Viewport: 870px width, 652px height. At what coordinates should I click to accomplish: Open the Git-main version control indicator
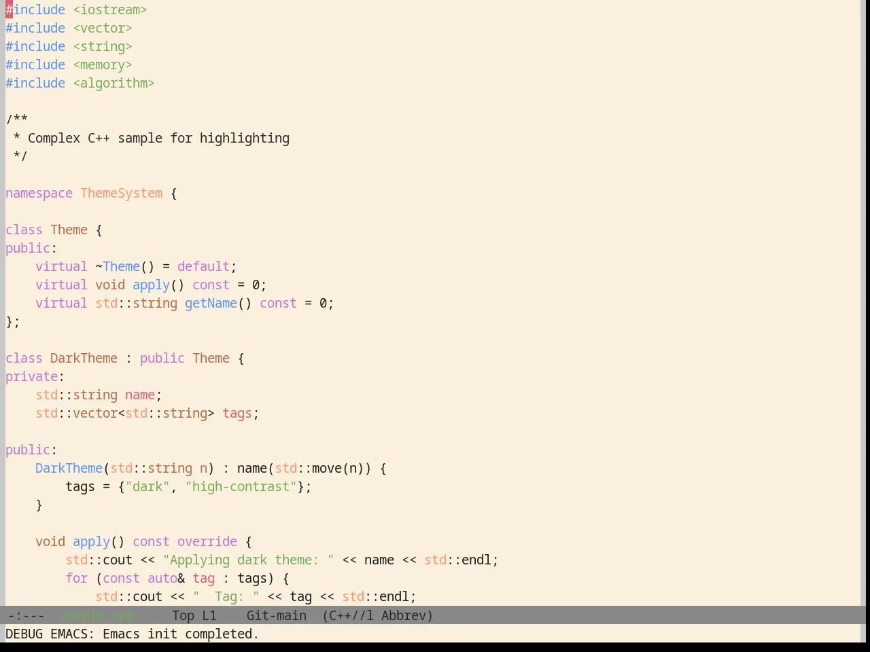pyautogui.click(x=276, y=615)
